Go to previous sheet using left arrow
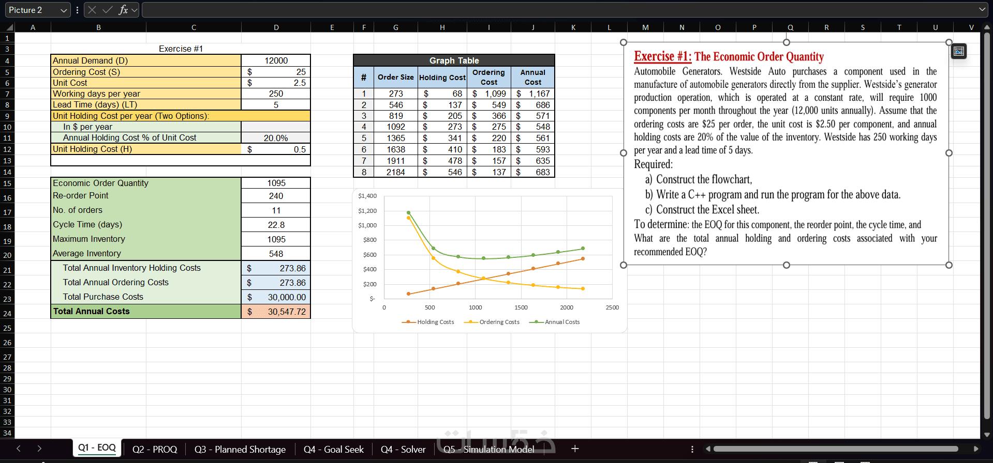The image size is (993, 463). coord(19,449)
